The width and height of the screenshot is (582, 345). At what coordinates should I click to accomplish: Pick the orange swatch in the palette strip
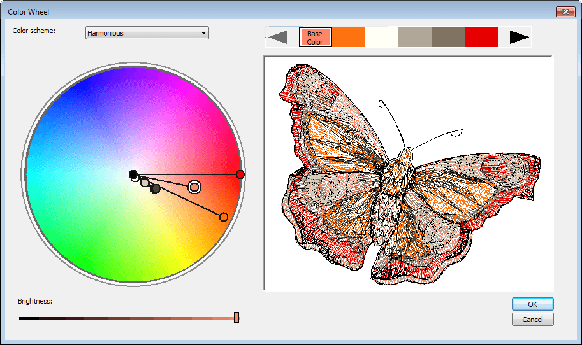[x=349, y=38]
